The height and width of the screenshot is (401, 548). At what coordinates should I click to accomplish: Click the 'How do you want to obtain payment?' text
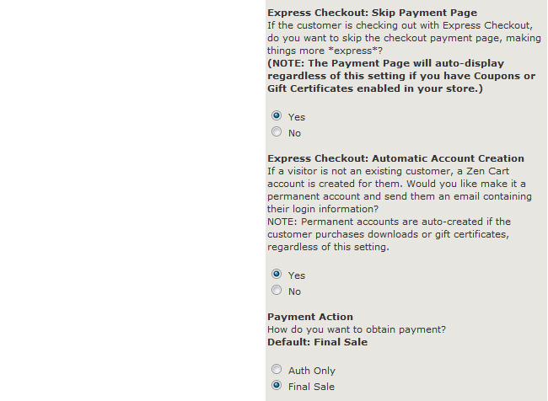(356, 329)
